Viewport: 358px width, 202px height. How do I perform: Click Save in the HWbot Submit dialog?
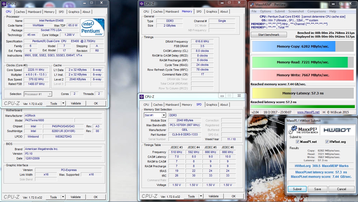318,189
